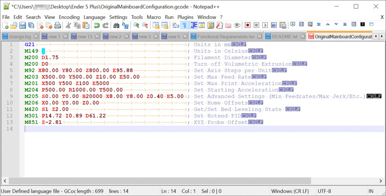
Task: Click the Close document toolbar icon
Action: pos(40,25)
